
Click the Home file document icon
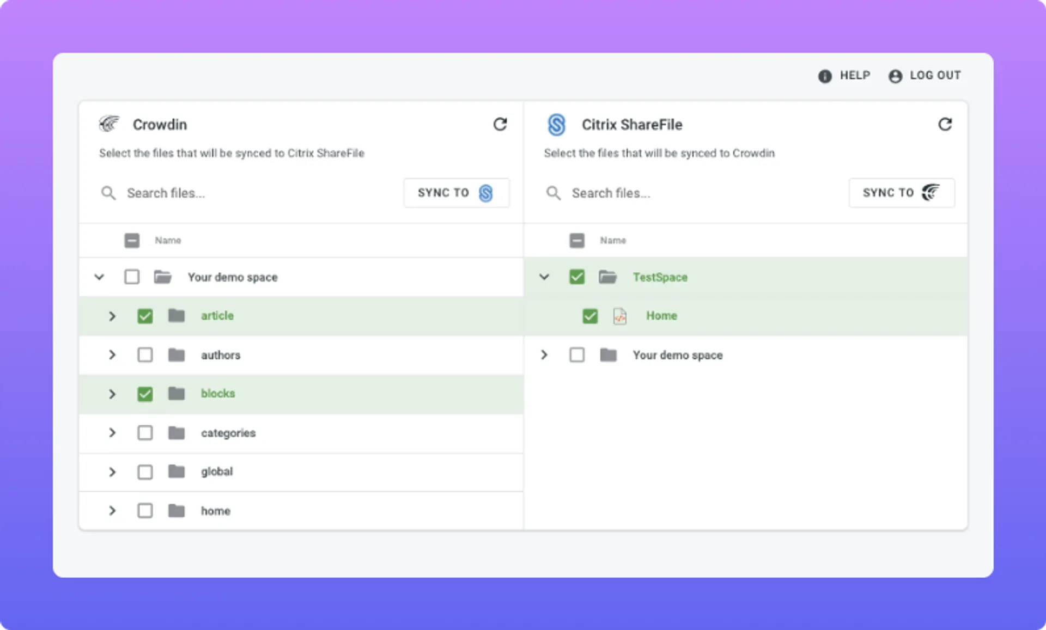coord(620,316)
